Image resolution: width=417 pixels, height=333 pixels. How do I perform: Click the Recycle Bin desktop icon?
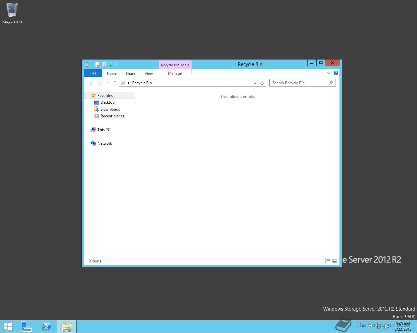tap(12, 13)
